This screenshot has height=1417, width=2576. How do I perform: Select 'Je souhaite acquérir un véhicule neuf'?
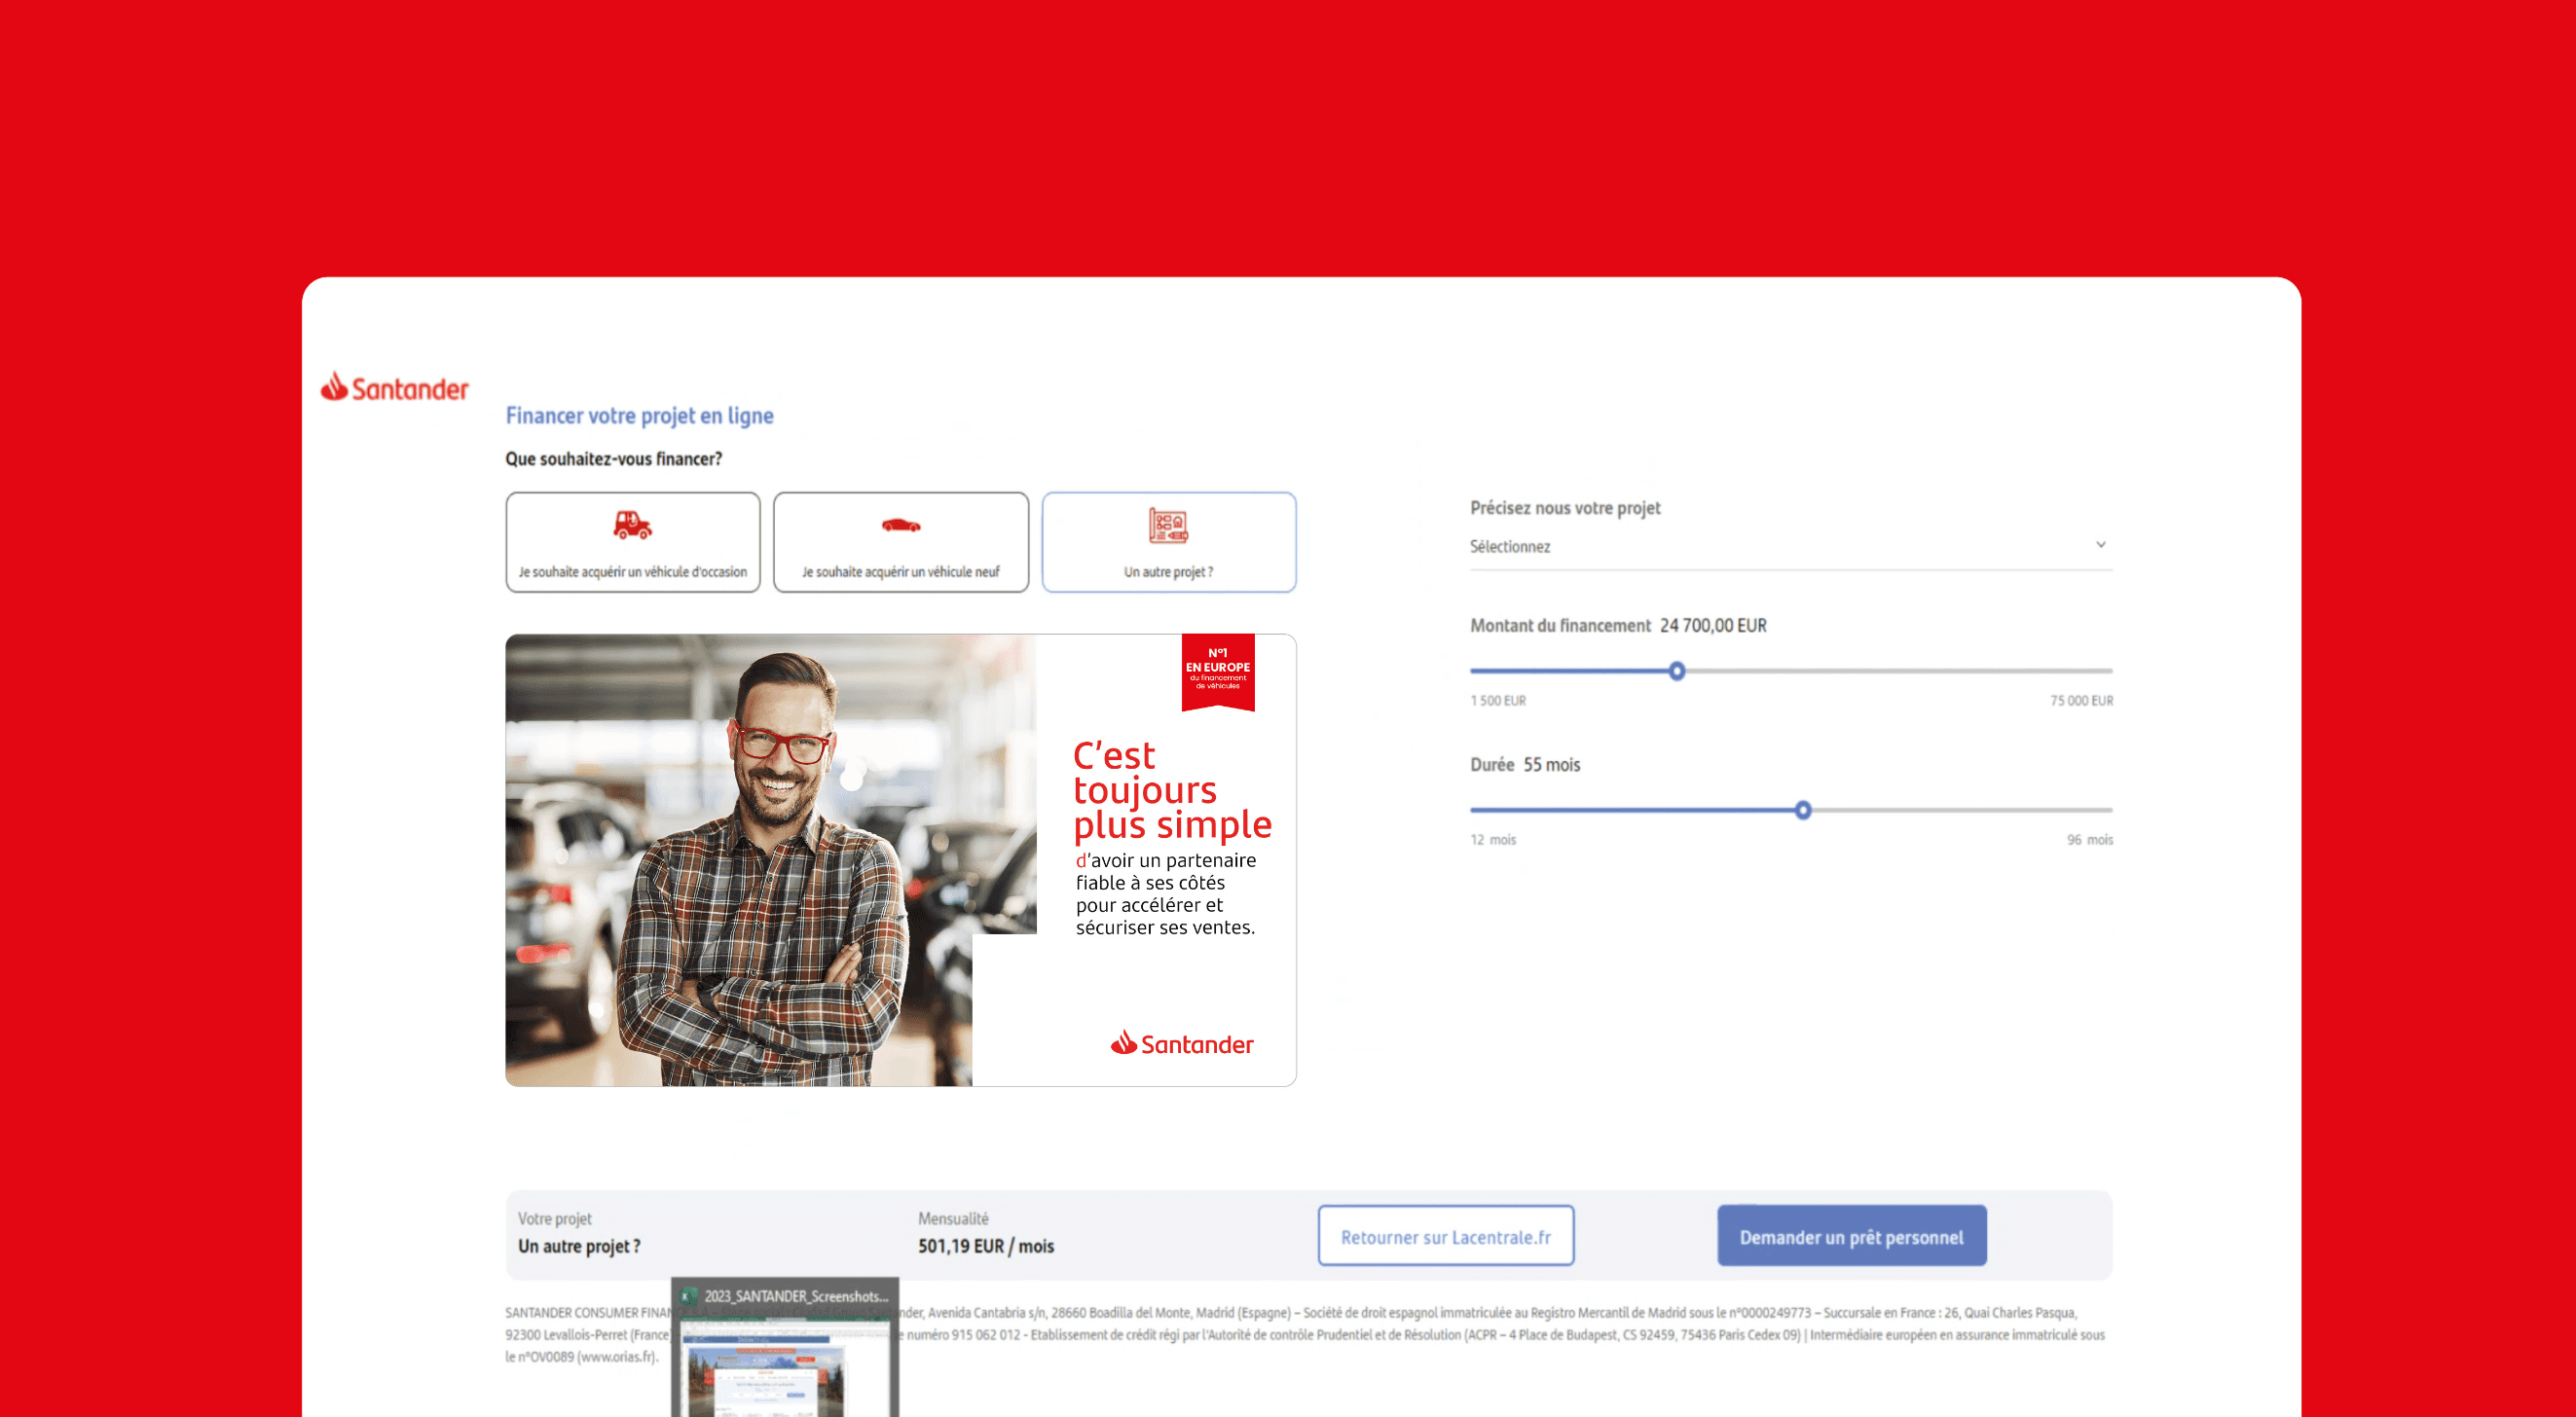click(900, 571)
